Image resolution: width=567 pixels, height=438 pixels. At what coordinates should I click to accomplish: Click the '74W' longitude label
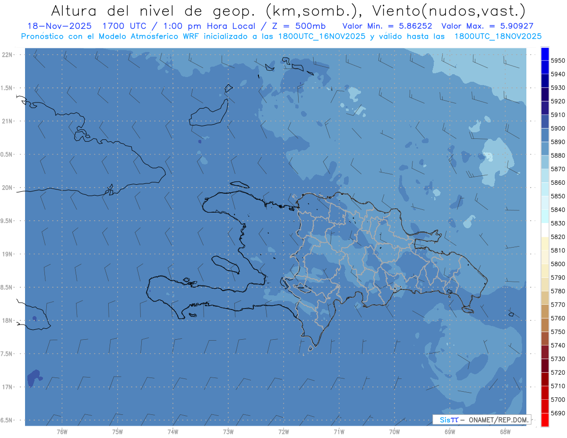pos(172,431)
